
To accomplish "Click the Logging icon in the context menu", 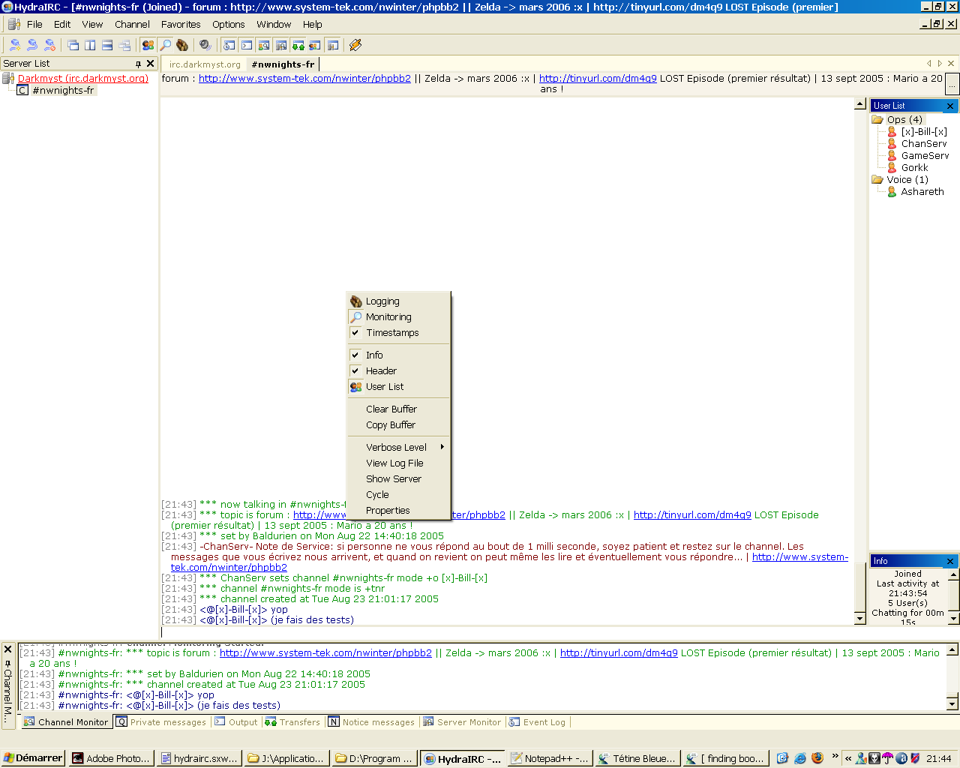I will 355,301.
